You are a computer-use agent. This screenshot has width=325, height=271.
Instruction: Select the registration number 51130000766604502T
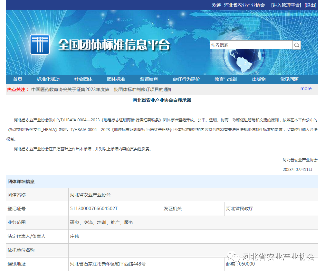click(94, 209)
